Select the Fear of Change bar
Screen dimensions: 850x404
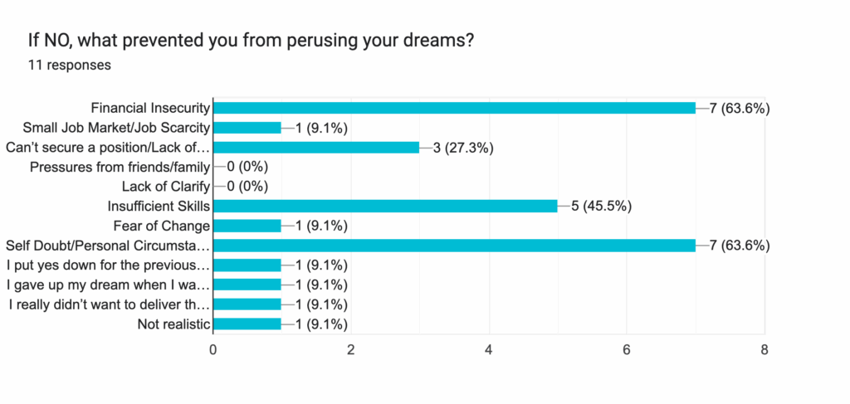247,226
